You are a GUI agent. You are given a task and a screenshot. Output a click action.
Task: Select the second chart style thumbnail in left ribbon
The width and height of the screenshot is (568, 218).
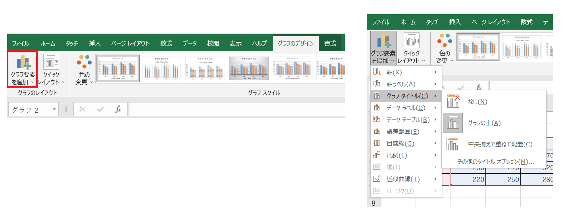click(162, 68)
